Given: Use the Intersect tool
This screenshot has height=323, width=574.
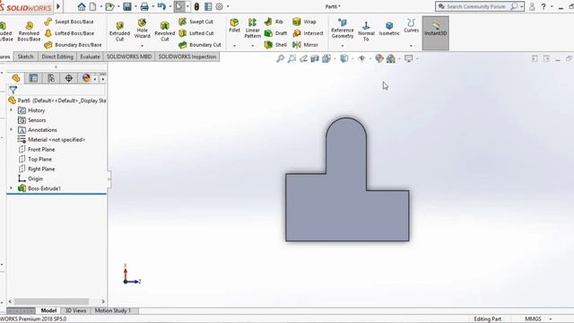Looking at the screenshot, I should coord(309,33).
